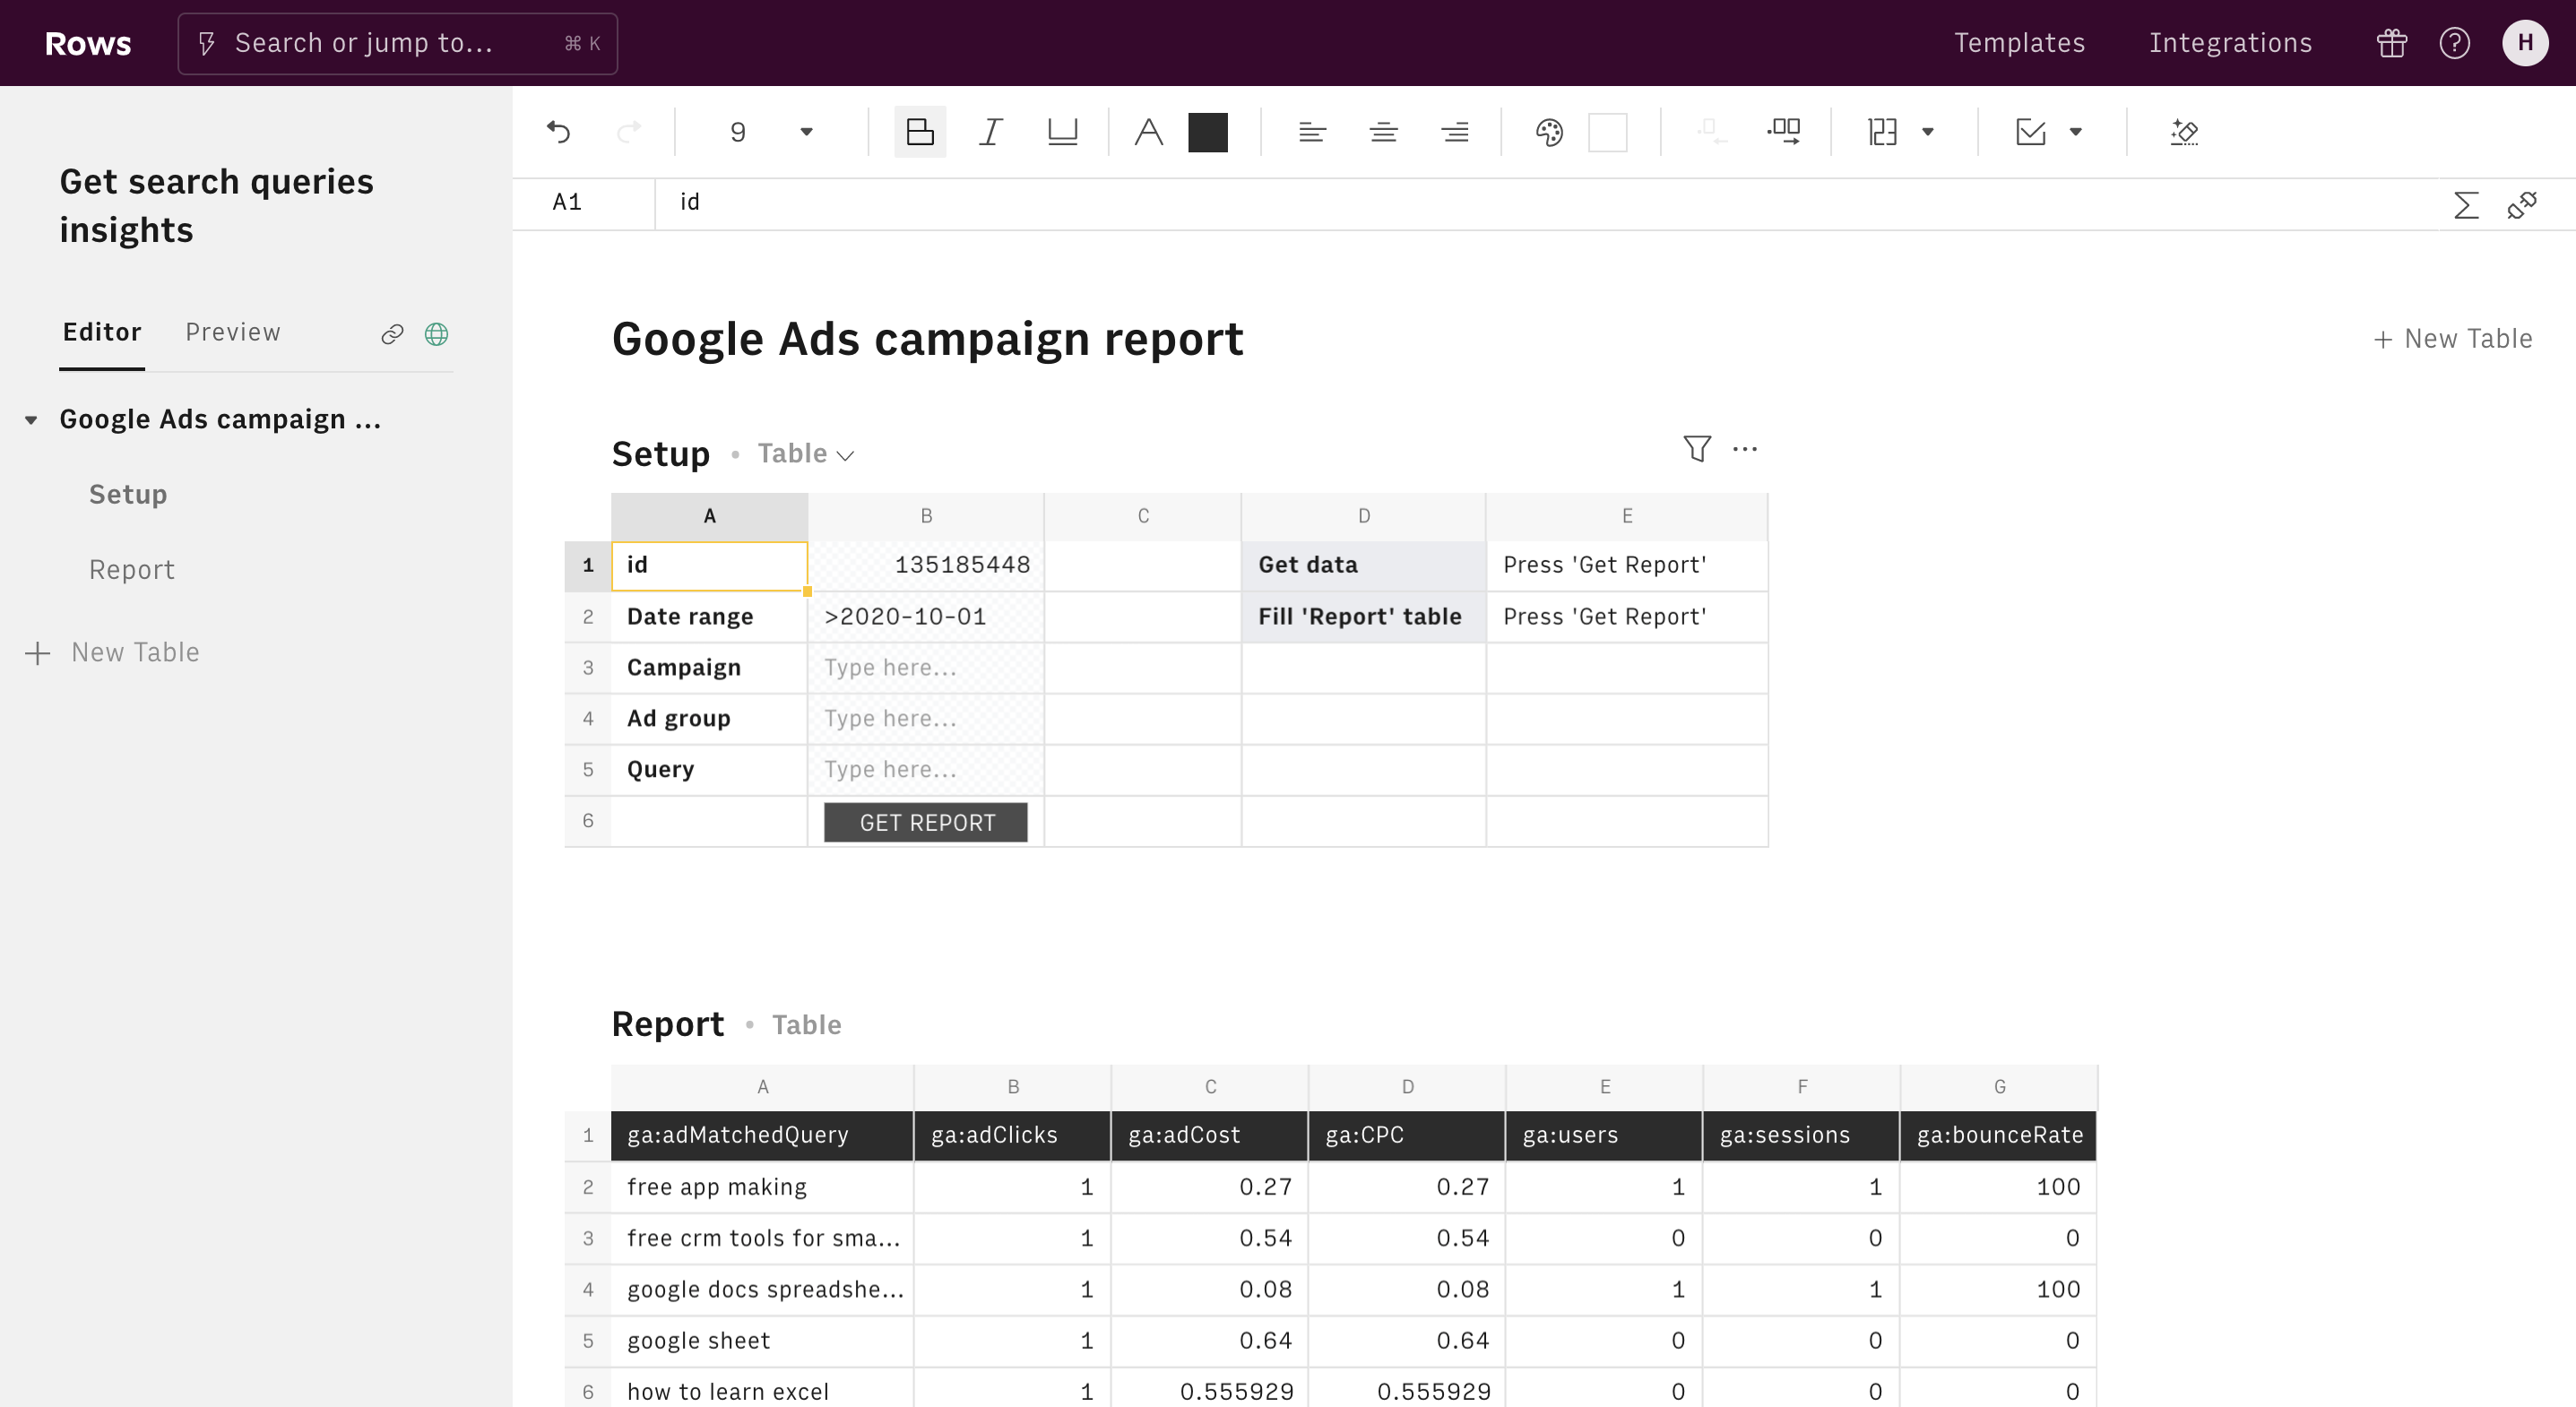Click GET REPORT button
Image resolution: width=2576 pixels, height=1407 pixels.
point(927,821)
